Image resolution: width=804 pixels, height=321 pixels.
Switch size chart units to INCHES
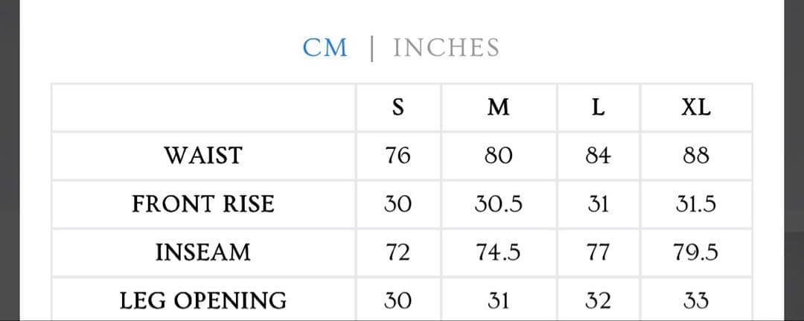446,48
